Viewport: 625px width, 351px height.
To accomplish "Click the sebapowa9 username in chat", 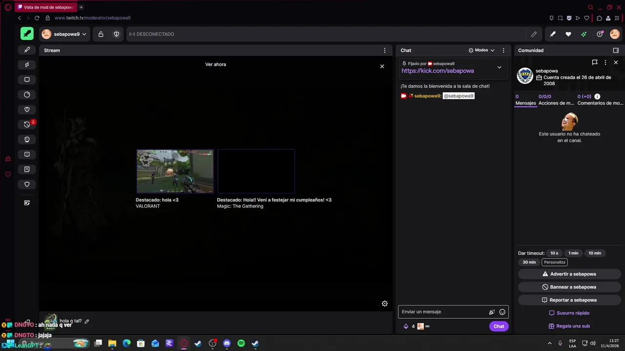I will pyautogui.click(x=427, y=96).
